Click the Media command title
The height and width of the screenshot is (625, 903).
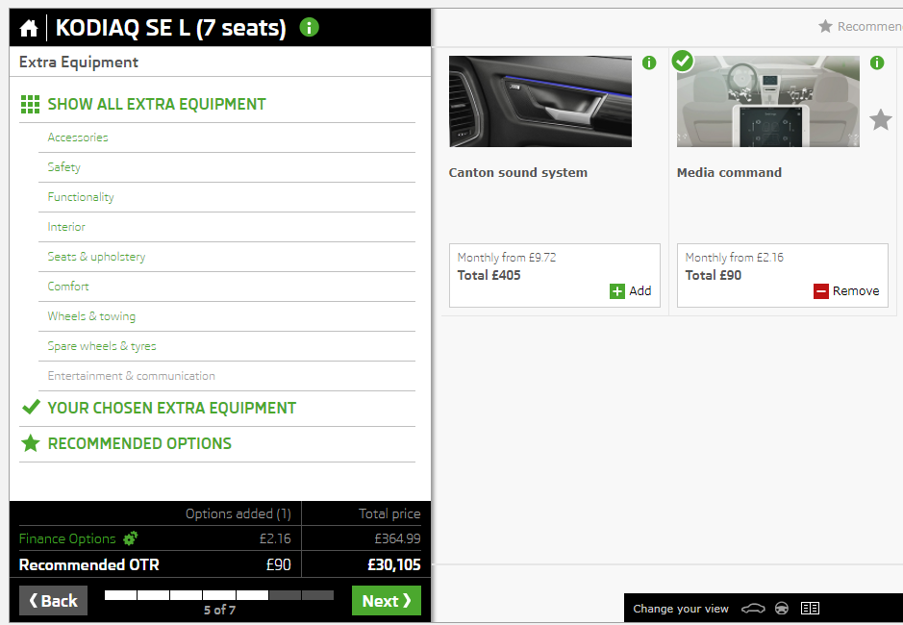tap(729, 173)
